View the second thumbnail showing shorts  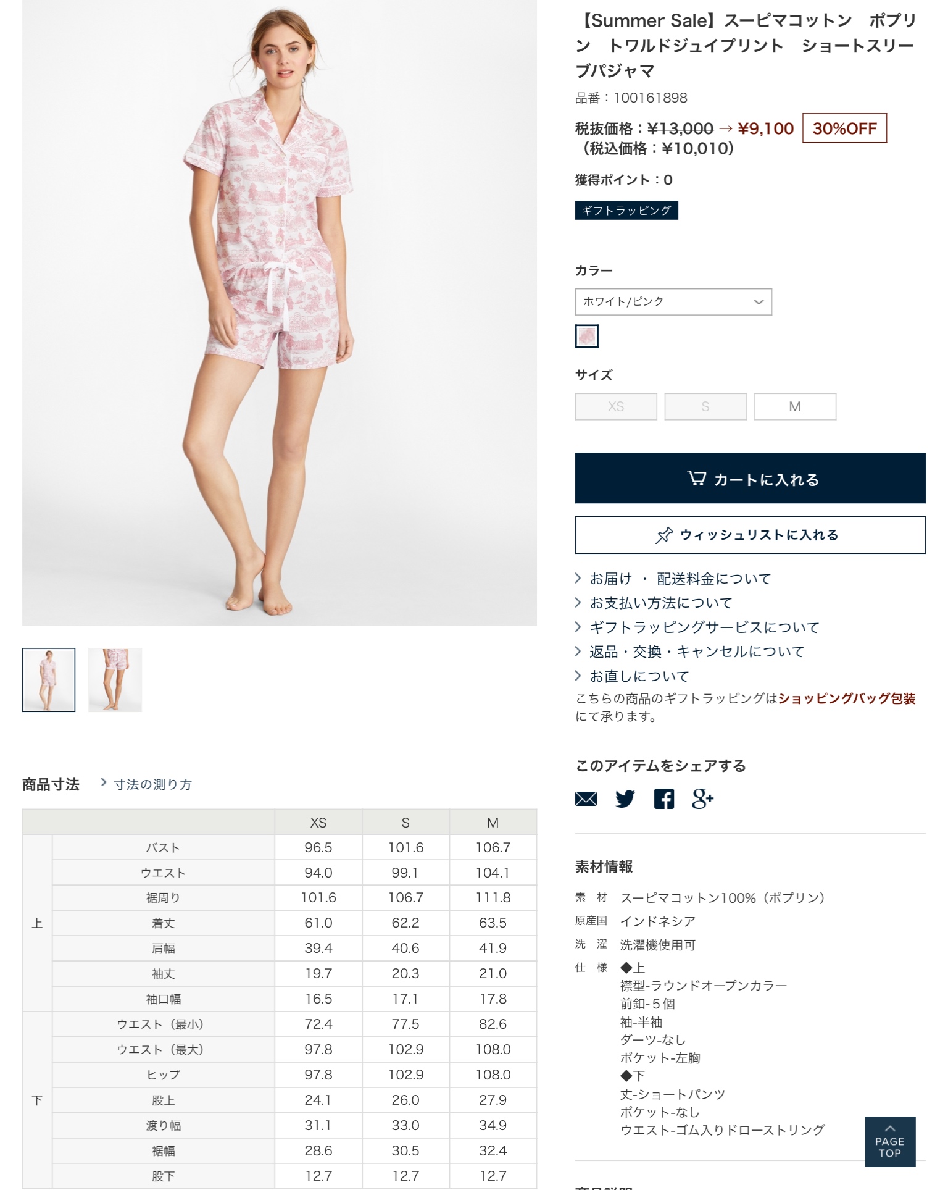tap(115, 680)
